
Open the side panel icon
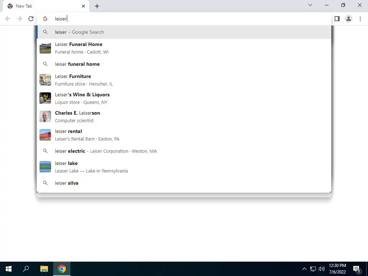[x=337, y=19]
